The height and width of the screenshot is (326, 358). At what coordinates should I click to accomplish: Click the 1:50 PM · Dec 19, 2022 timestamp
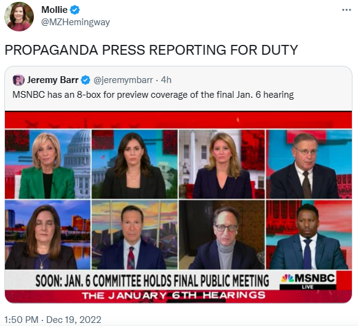coord(53,320)
